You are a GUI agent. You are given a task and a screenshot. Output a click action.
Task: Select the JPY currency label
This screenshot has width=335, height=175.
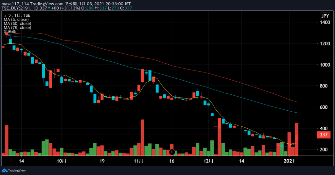(325, 16)
